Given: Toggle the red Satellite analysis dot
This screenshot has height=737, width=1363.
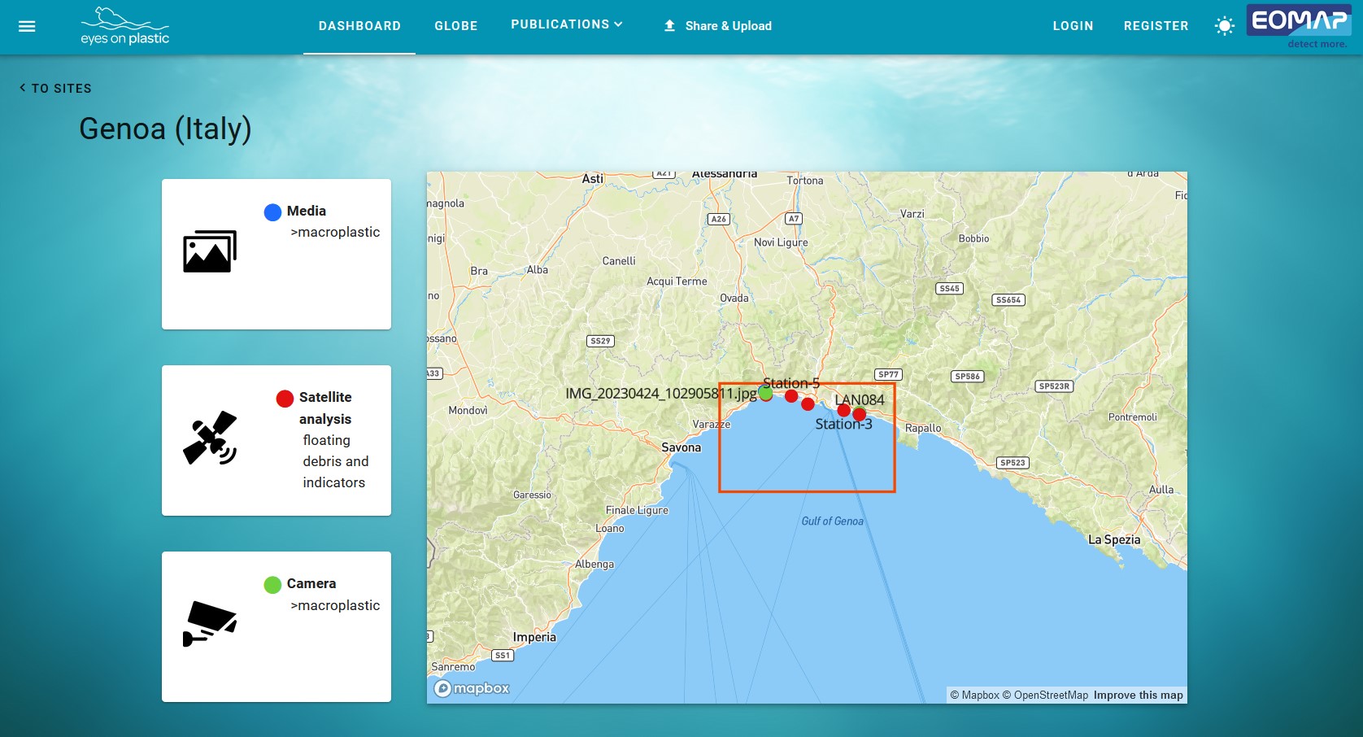Looking at the screenshot, I should 284,398.
